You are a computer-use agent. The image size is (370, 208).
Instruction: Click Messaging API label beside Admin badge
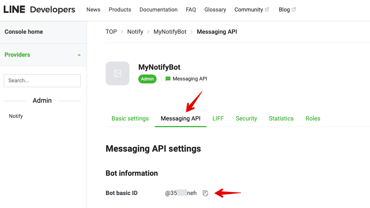[x=190, y=79]
